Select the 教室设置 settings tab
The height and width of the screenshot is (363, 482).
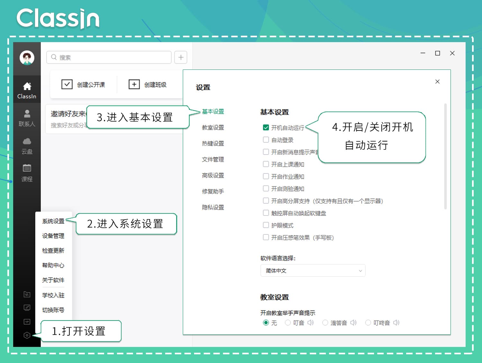tap(213, 128)
